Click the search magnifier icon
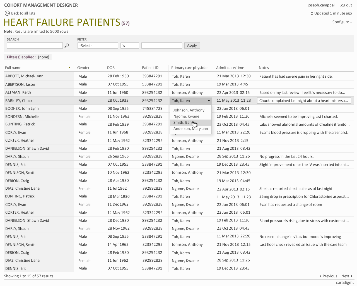Viewport: 357px width, 286px height. point(67,46)
